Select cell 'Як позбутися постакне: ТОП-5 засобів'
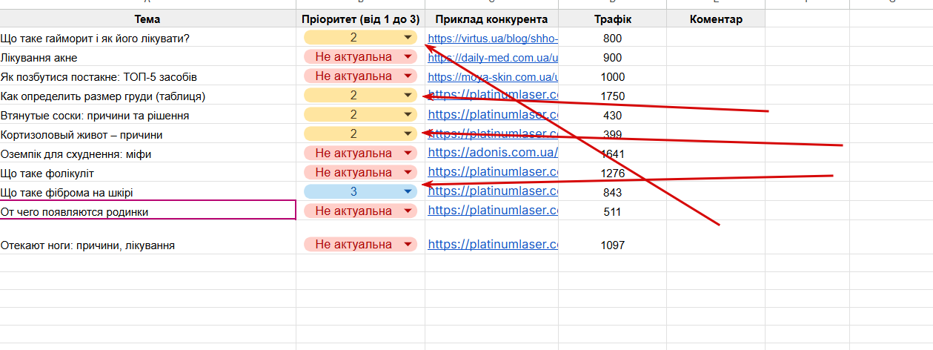 (x=147, y=77)
